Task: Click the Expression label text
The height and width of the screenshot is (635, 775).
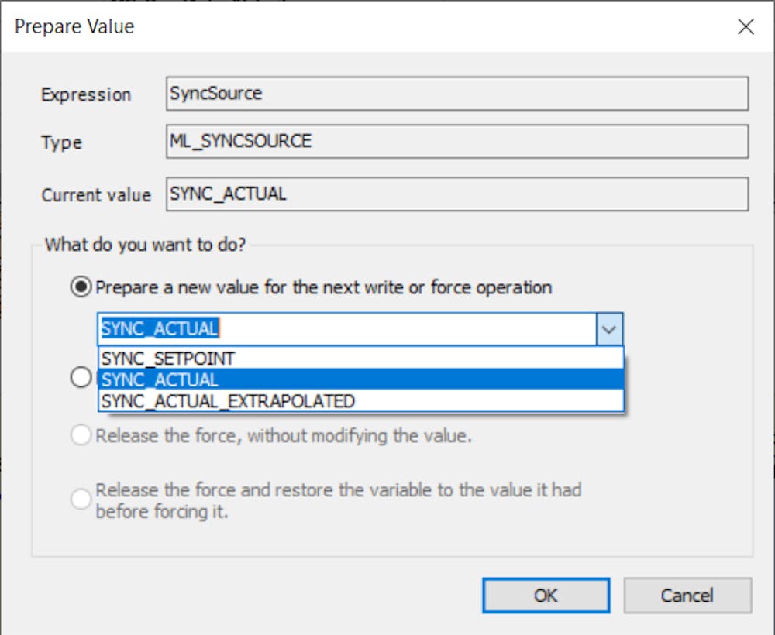Action: click(86, 94)
